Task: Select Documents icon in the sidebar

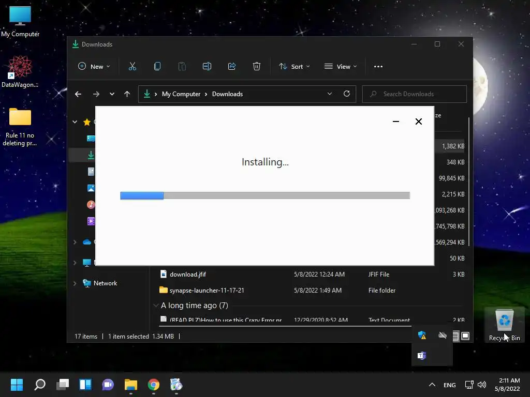Action: point(91,172)
